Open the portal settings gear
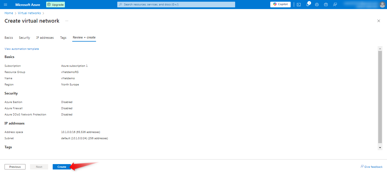This screenshot has width=387, height=174. coord(317,5)
